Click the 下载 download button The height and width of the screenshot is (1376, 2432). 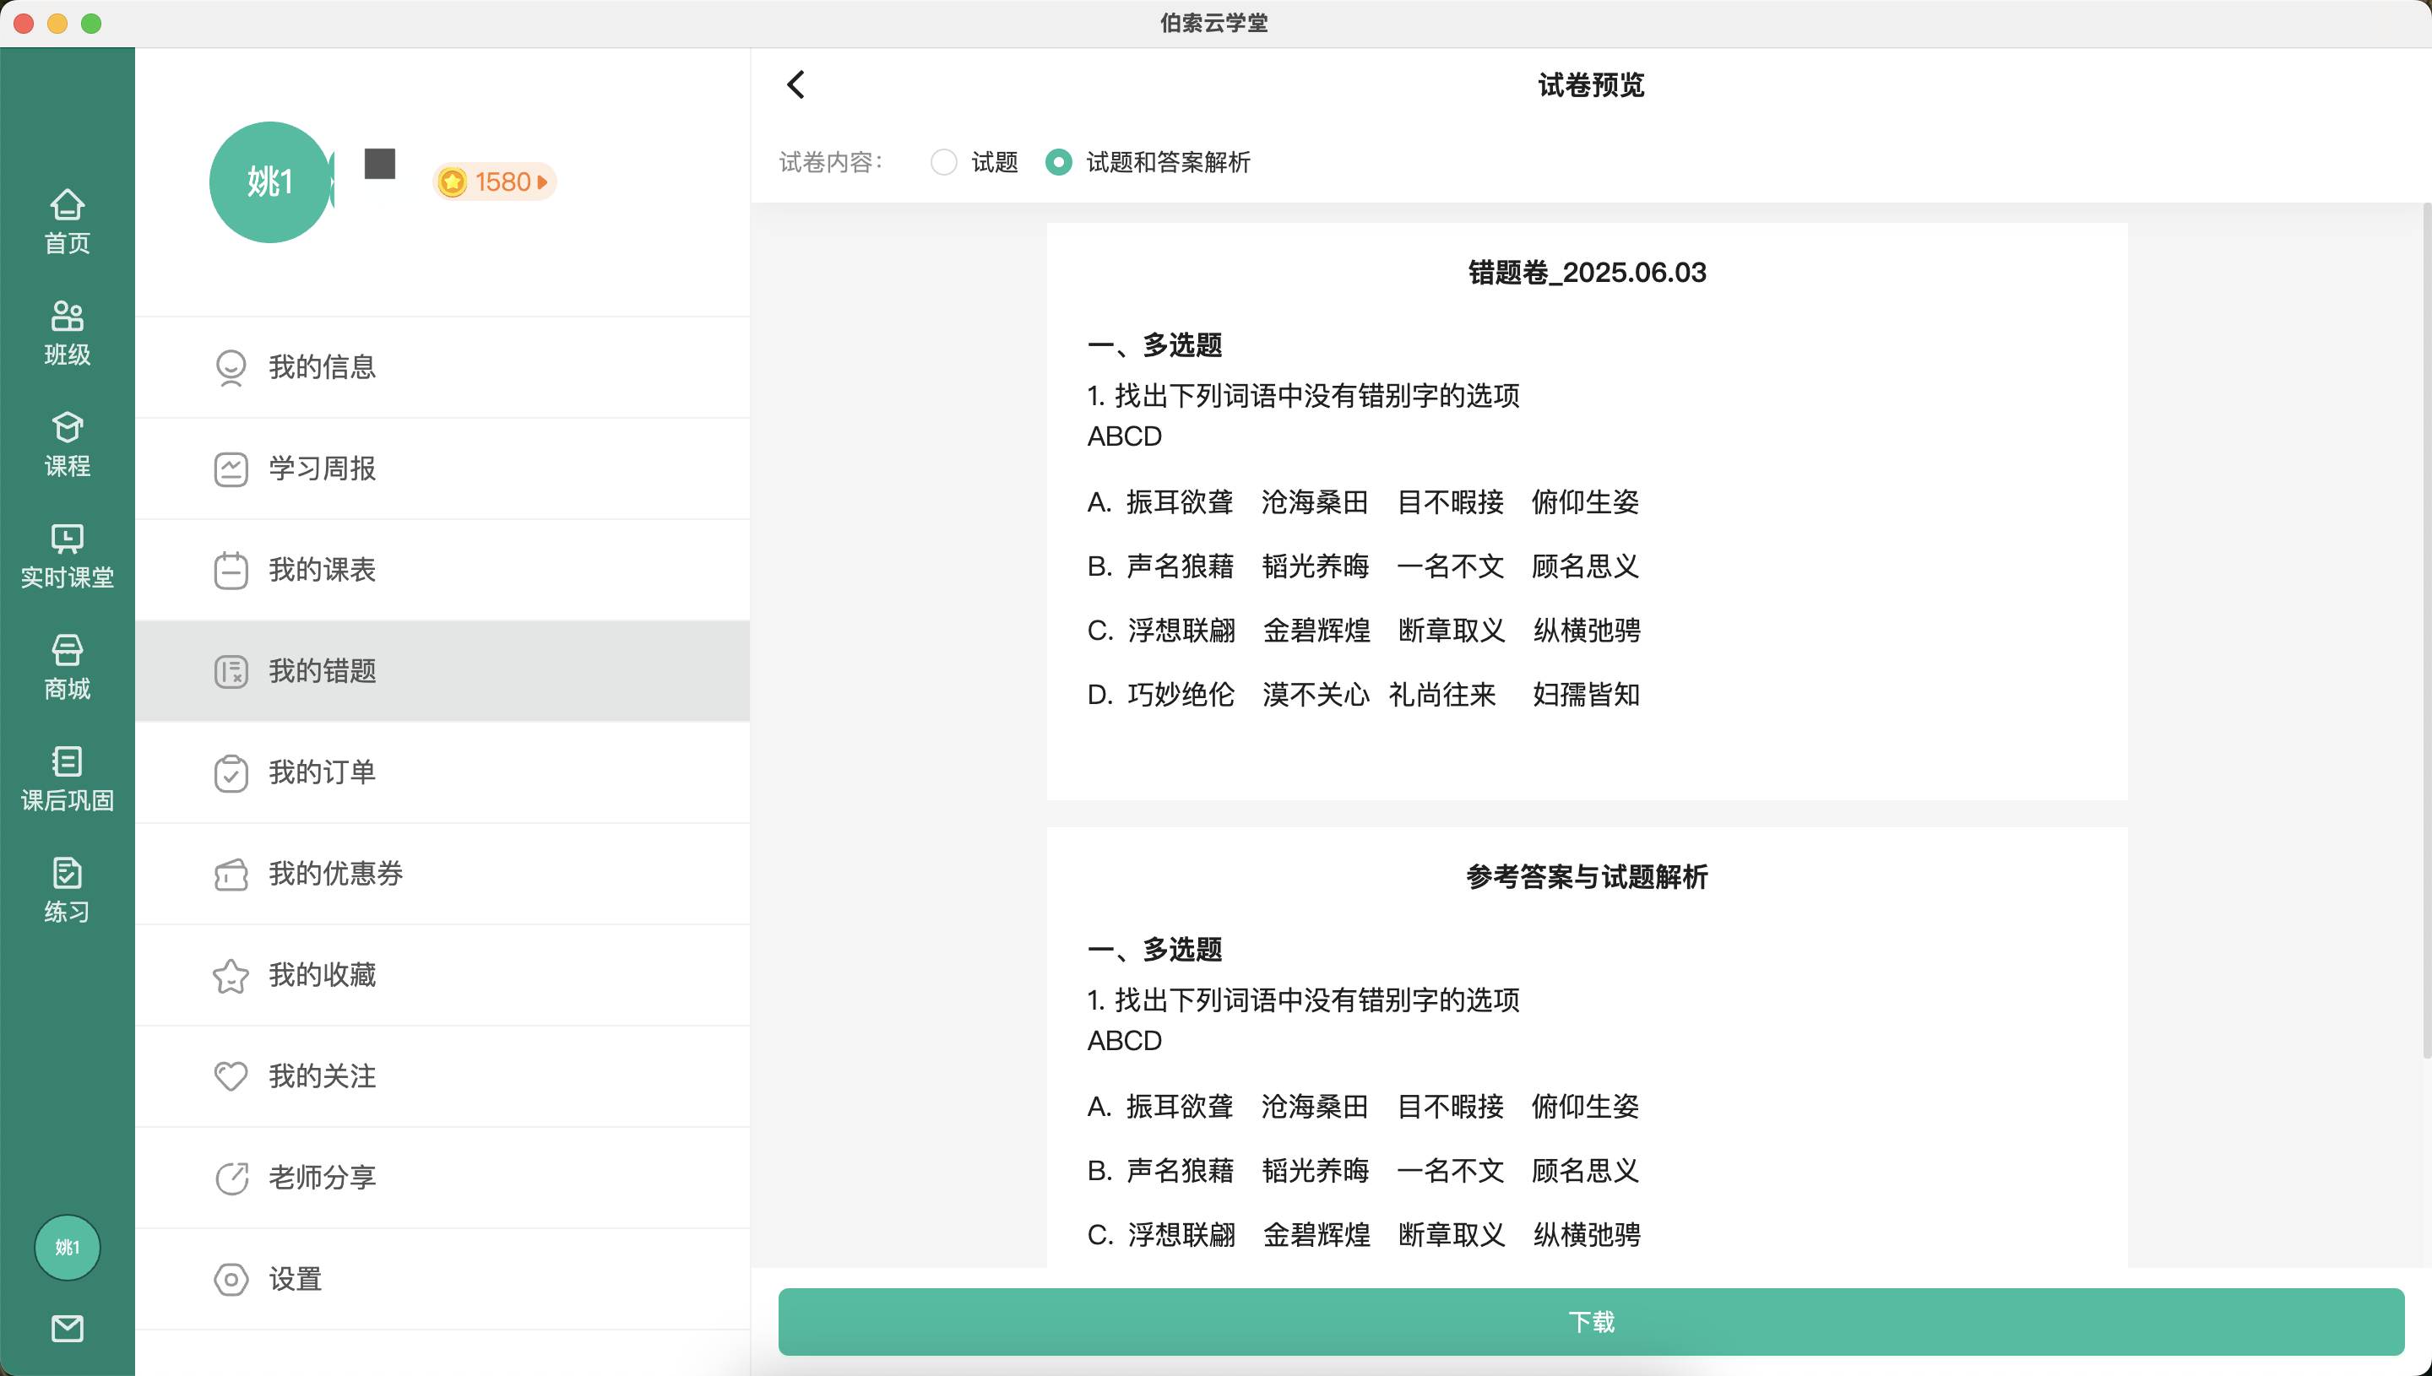pyautogui.click(x=1591, y=1321)
